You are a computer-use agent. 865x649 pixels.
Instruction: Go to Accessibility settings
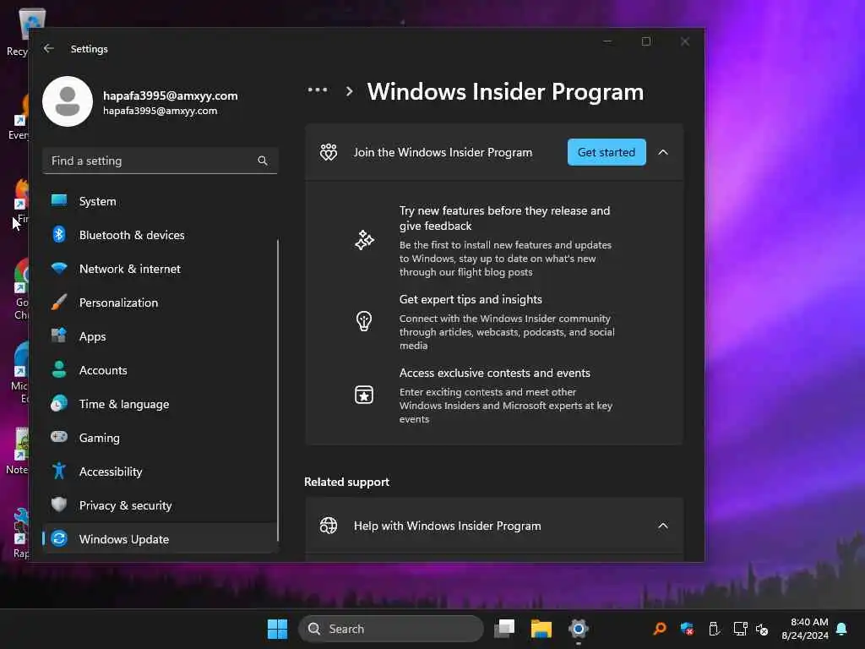pyautogui.click(x=160, y=472)
